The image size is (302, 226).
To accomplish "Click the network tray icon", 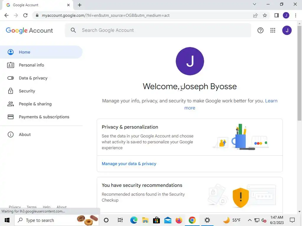I will point(257,220).
